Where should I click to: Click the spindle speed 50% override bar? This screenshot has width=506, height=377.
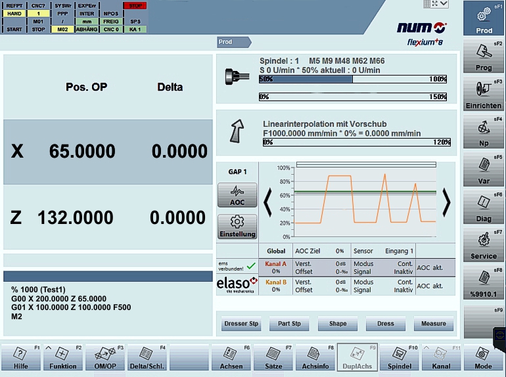tap(354, 79)
